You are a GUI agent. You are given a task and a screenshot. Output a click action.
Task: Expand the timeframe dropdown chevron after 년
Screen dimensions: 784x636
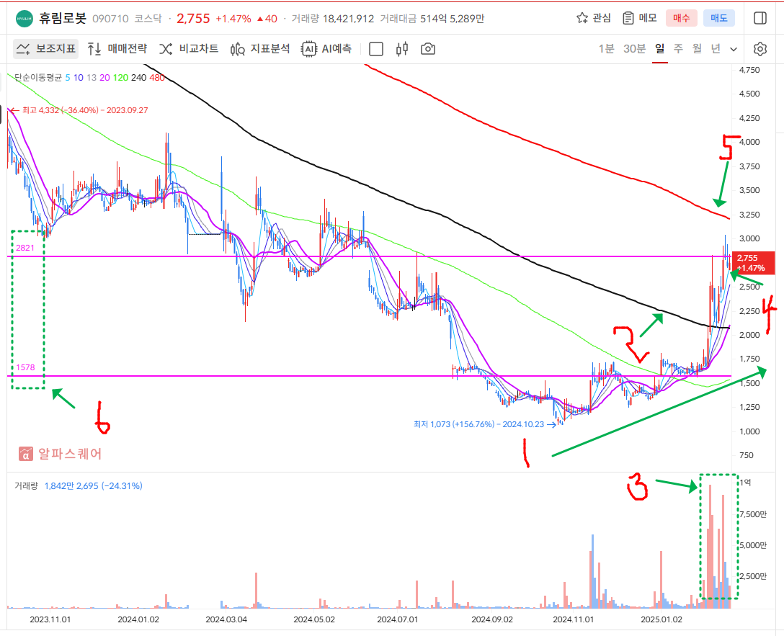734,49
